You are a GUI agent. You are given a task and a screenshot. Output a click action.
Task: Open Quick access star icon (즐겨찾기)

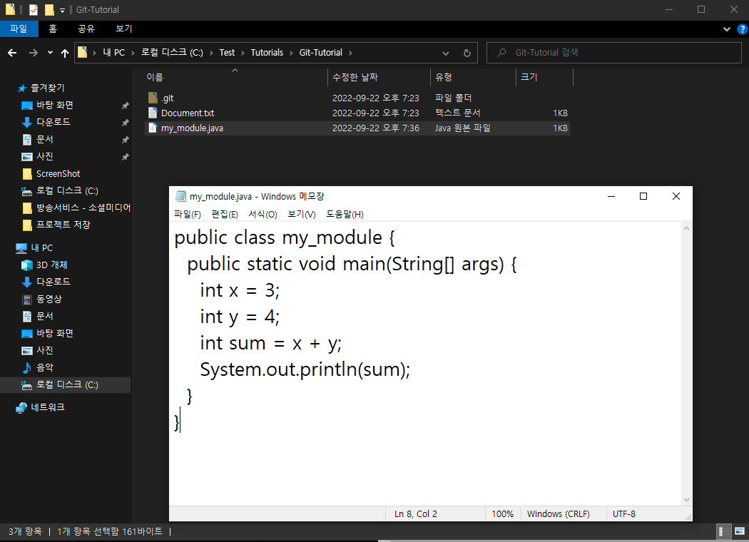(x=22, y=88)
